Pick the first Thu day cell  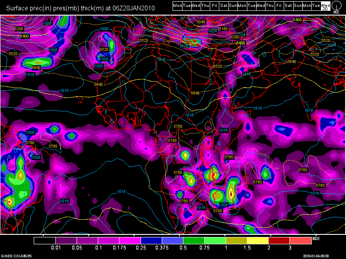[x=205, y=6]
